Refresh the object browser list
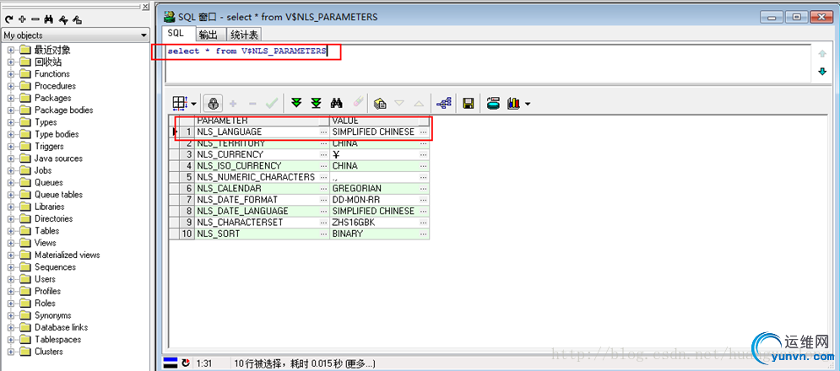Screen dimensions: 840x371 click(x=8, y=19)
